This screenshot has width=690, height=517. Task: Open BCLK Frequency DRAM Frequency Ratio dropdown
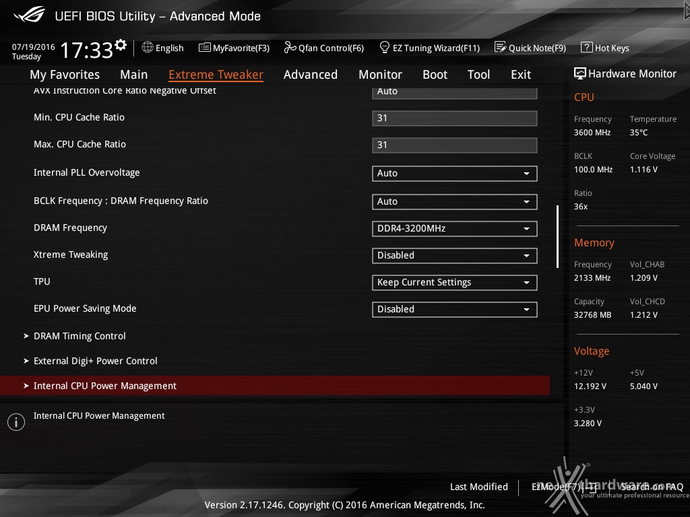point(455,201)
